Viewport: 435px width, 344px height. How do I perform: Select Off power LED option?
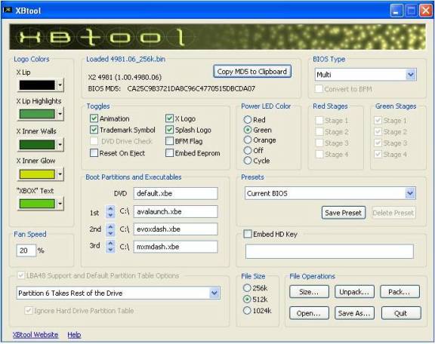[x=248, y=150]
